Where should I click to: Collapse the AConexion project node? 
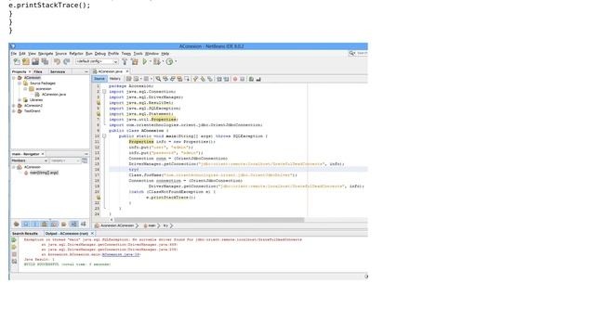pos(14,78)
